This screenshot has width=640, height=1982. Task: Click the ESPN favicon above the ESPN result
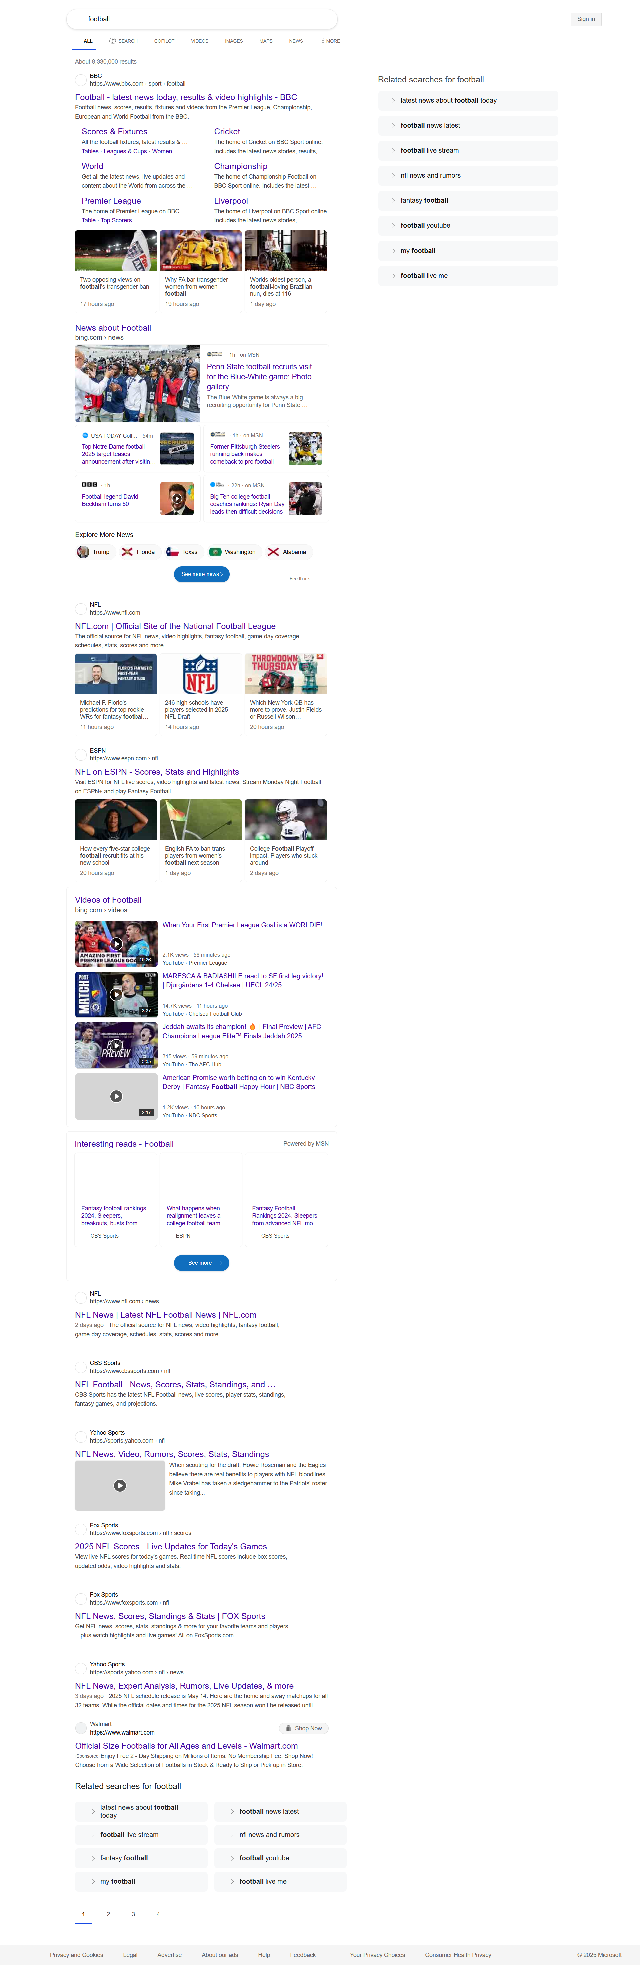click(80, 754)
